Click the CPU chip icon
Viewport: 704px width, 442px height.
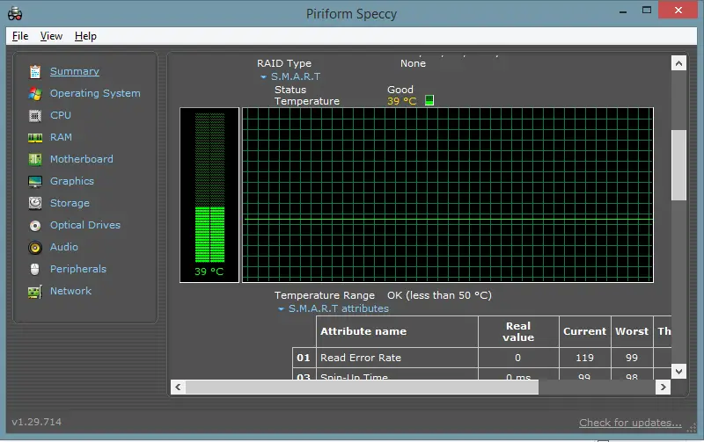[35, 116]
